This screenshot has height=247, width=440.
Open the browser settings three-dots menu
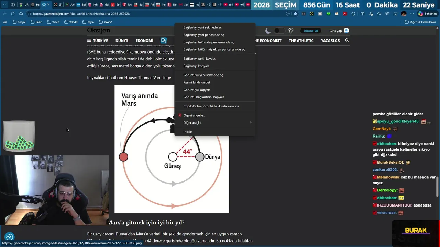point(412,14)
